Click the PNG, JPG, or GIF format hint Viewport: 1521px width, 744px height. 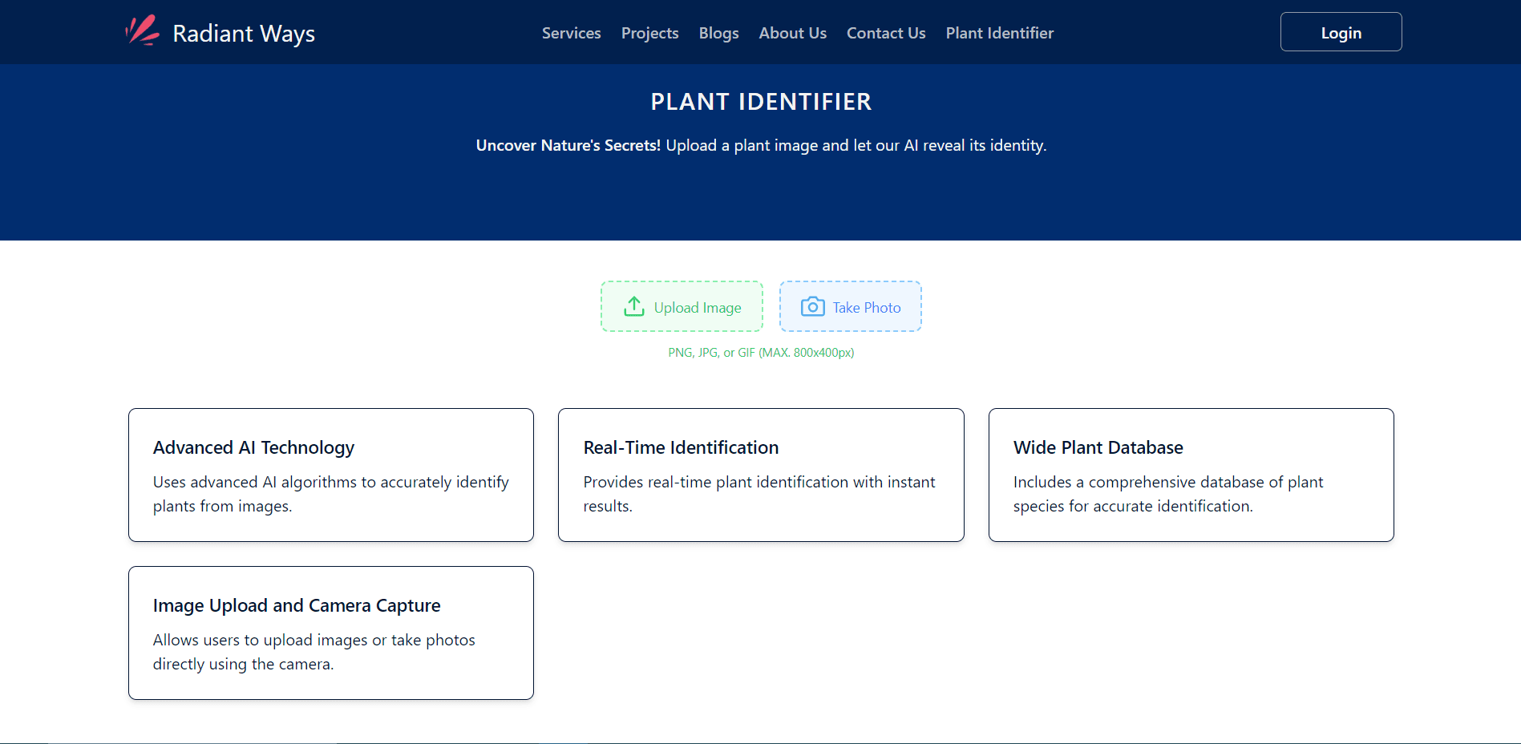point(761,352)
